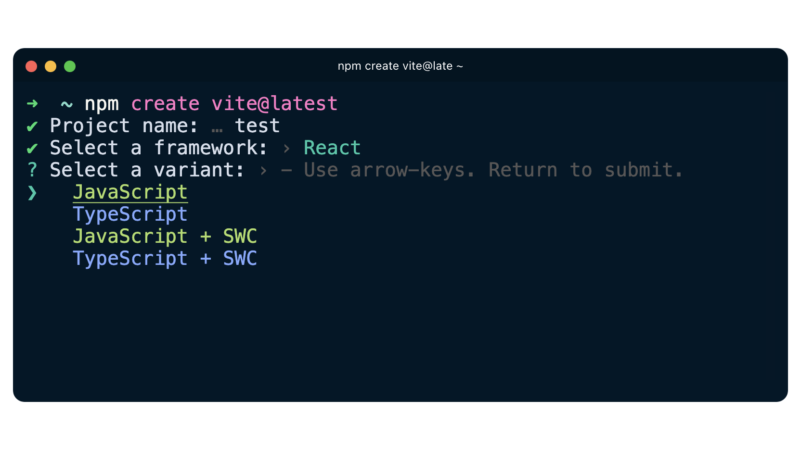Viewport: 801px width, 450px height.
Task: Click the chevron after Select a variant
Action: (263, 171)
